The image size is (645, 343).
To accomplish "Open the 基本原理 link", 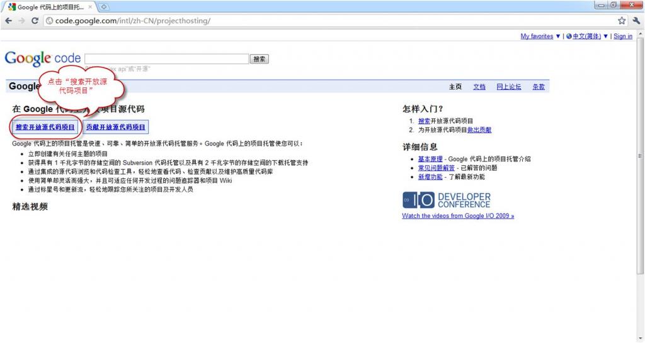I will tap(430, 159).
